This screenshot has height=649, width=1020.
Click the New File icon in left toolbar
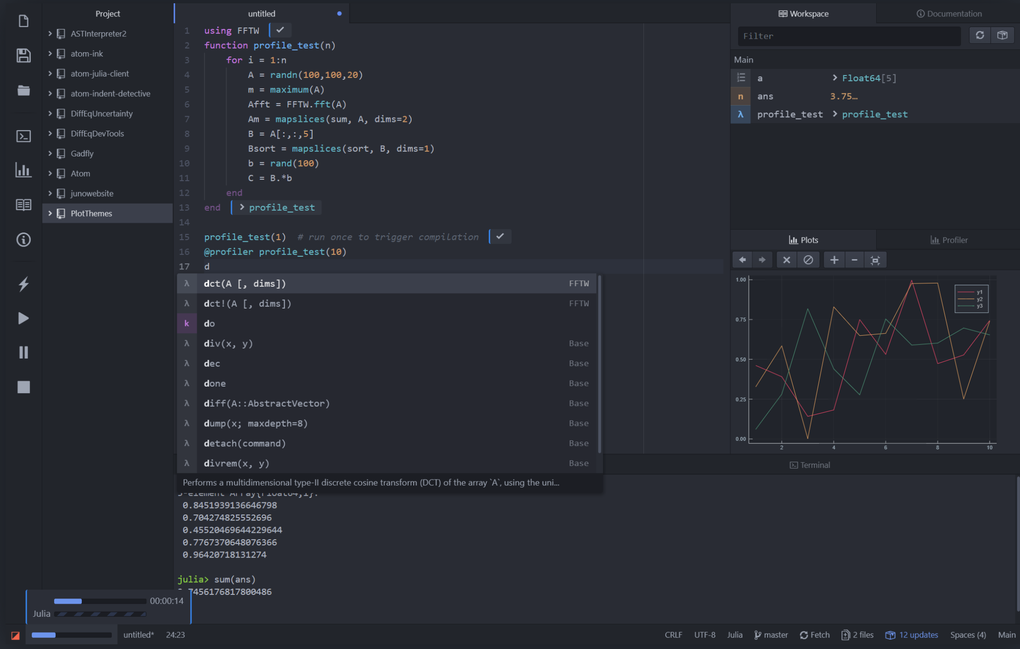pos(23,21)
